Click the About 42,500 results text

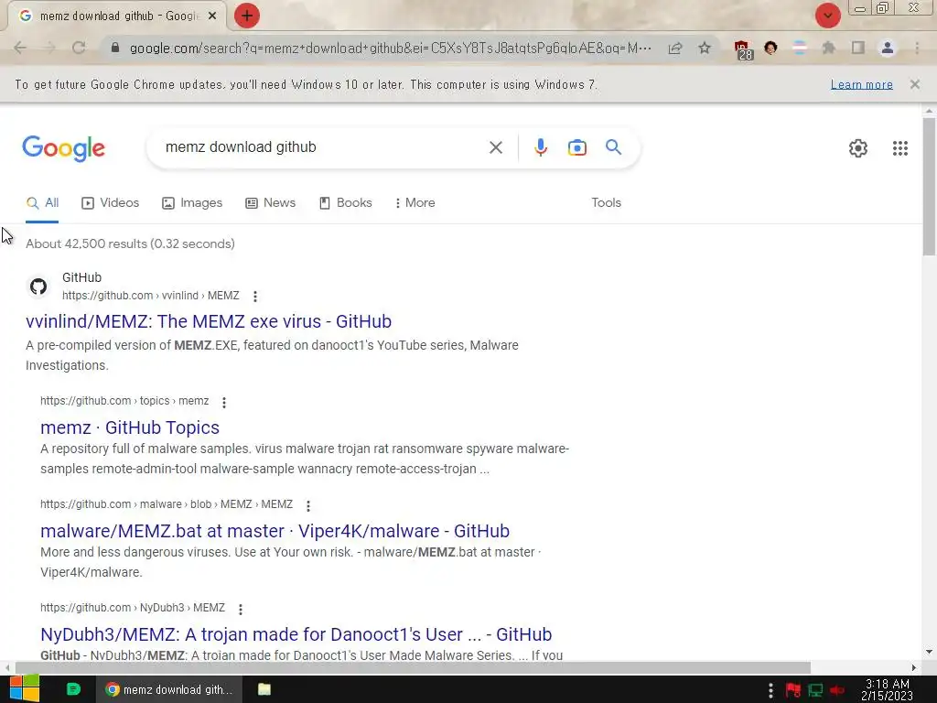point(130,243)
